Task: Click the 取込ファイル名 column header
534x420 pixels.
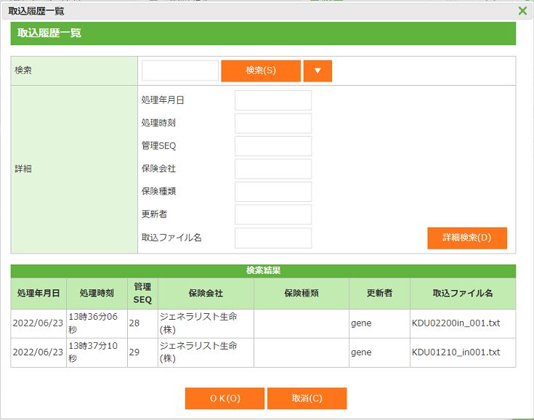Action: click(x=462, y=294)
